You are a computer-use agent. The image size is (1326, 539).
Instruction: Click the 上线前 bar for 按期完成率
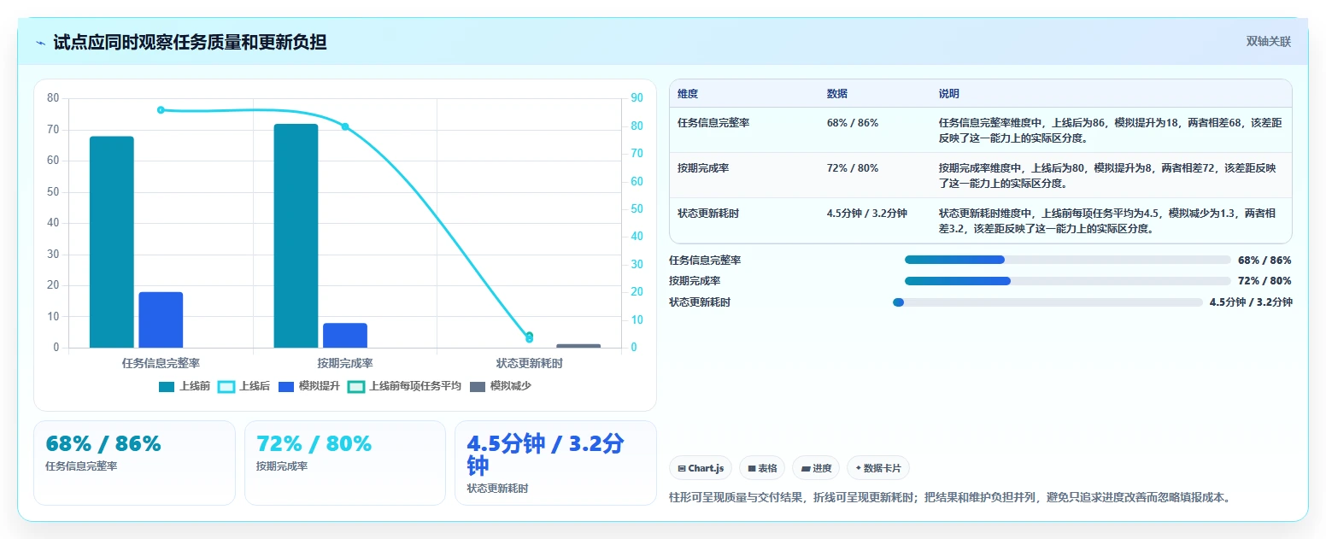click(296, 236)
